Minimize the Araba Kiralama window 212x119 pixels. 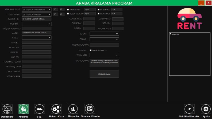pos(201,3)
